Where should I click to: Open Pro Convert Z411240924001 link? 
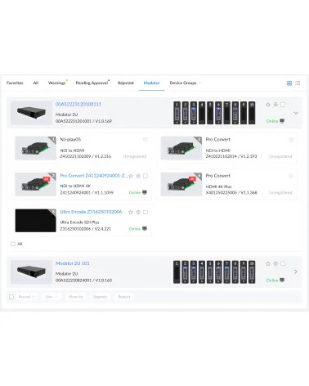(93, 176)
